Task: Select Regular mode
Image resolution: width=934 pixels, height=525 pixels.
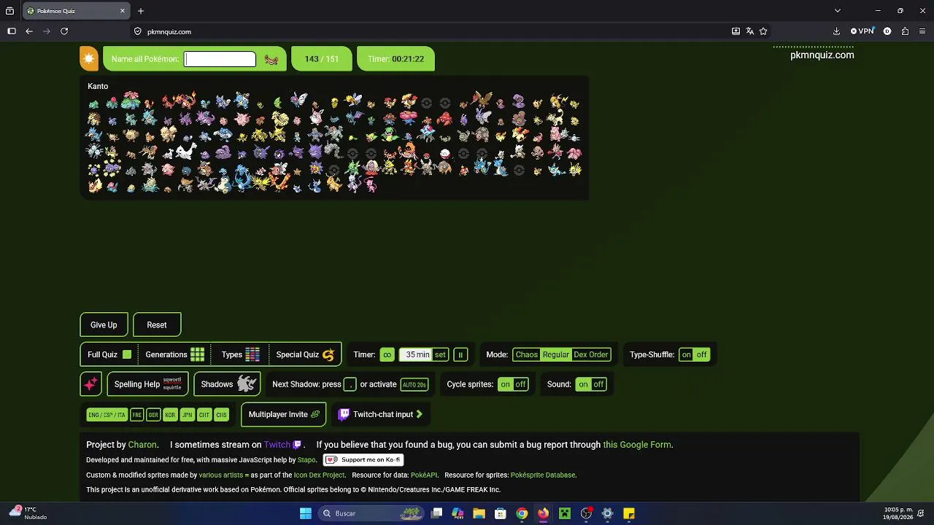Action: [x=555, y=355]
